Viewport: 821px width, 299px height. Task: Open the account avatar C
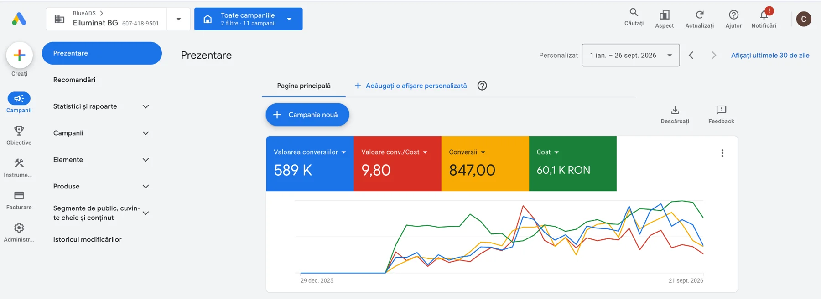coord(804,19)
